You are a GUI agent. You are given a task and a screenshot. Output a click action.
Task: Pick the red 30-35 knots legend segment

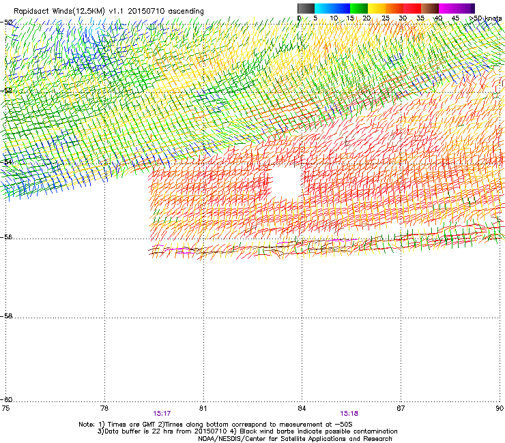click(x=412, y=8)
